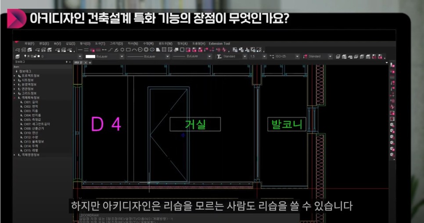Select the Ellipse drawing tool
The height and width of the screenshot is (223, 424).
point(152,50)
